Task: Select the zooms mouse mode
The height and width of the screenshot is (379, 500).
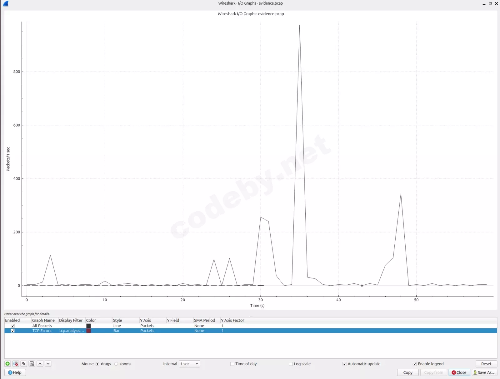Action: pos(116,364)
